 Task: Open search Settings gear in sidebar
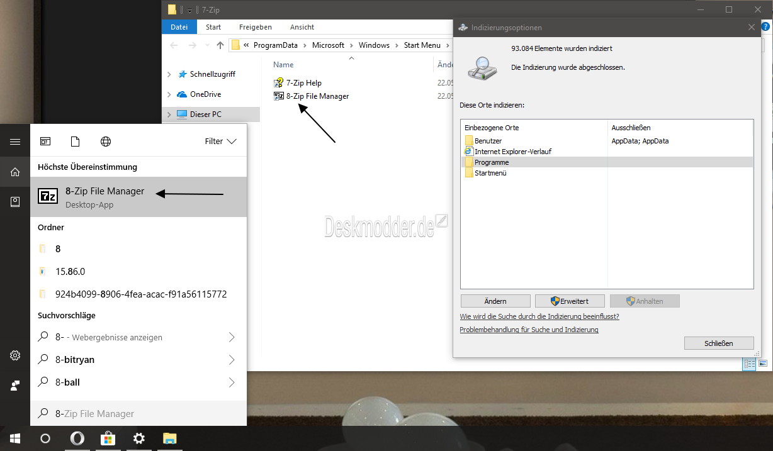(x=15, y=355)
